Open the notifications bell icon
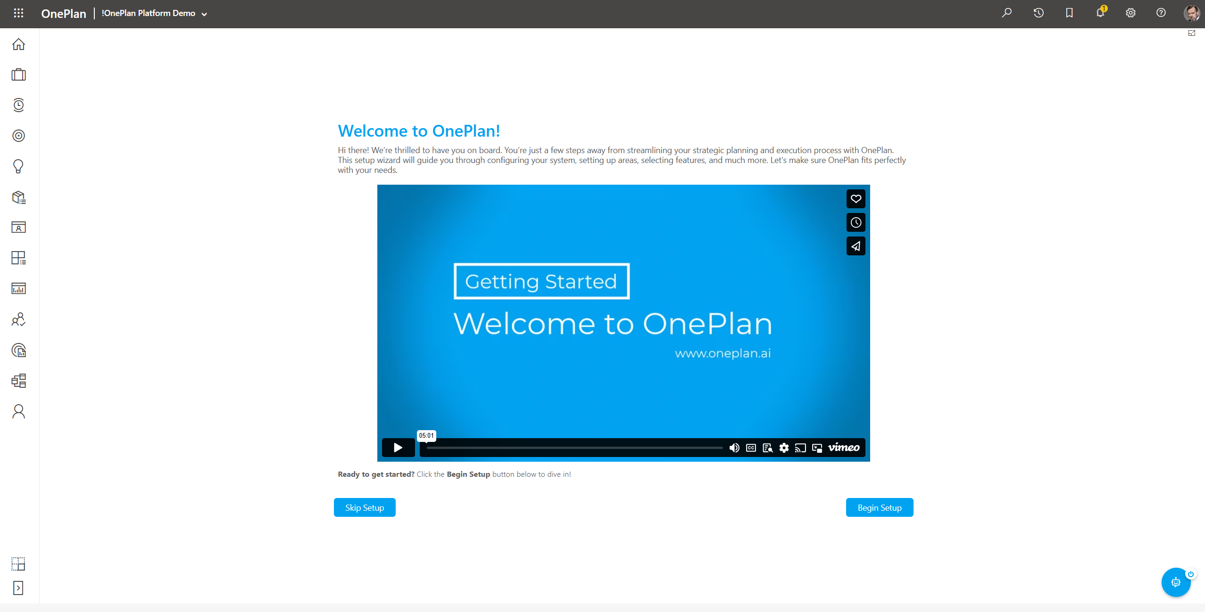The height and width of the screenshot is (612, 1205). tap(1100, 12)
